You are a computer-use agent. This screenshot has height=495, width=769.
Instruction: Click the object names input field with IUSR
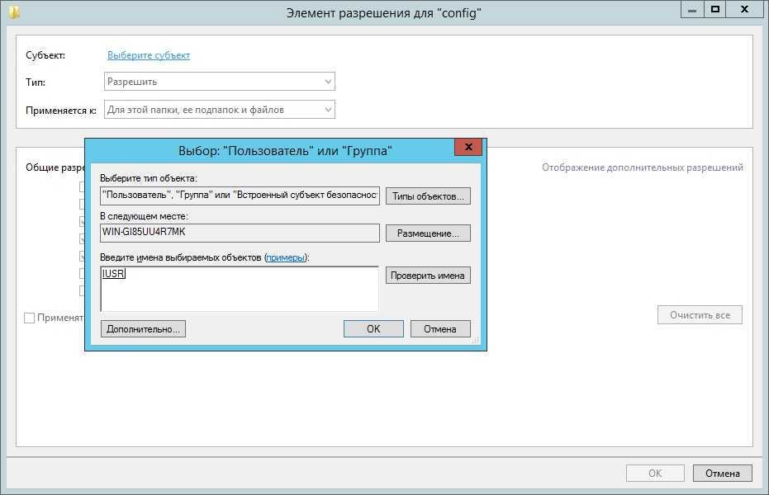240,289
